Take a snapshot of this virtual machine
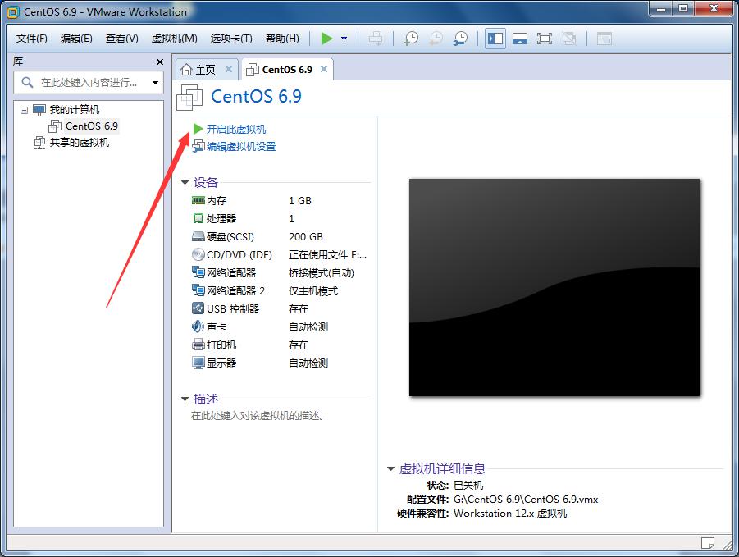 point(411,39)
